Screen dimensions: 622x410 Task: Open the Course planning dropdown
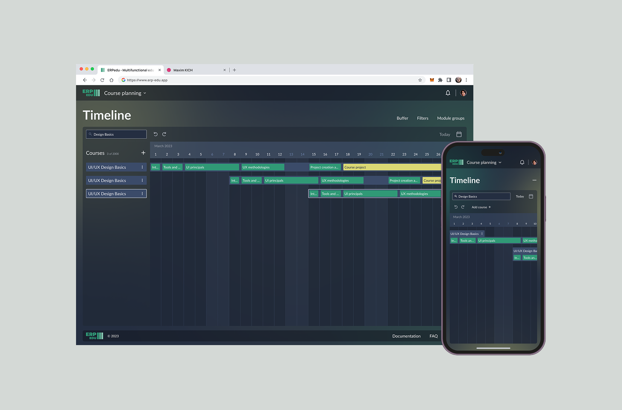[x=125, y=93]
